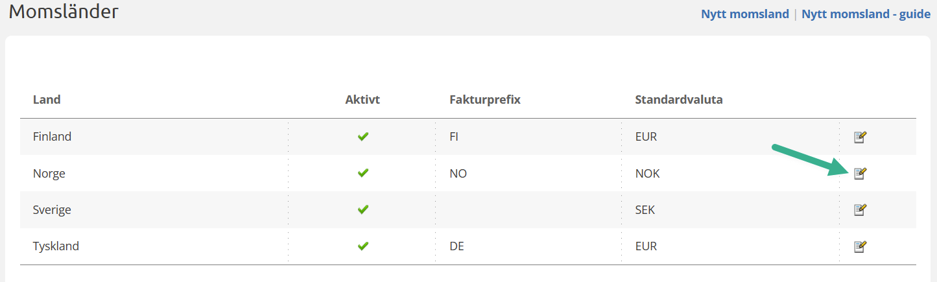Select the Tyskland country name

(x=56, y=246)
